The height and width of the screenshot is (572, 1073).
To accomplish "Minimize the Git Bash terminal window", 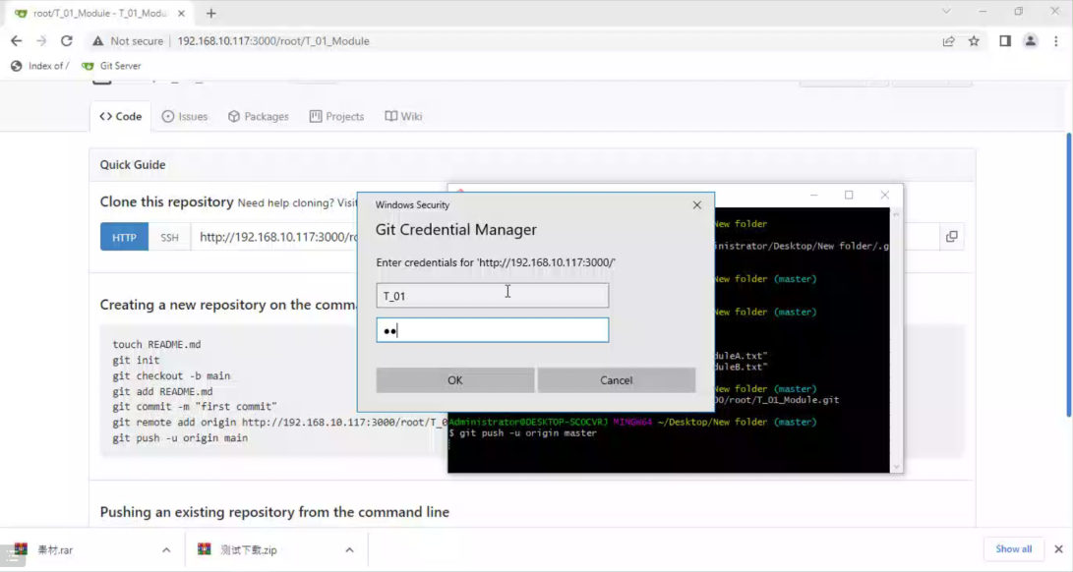I will click(813, 195).
